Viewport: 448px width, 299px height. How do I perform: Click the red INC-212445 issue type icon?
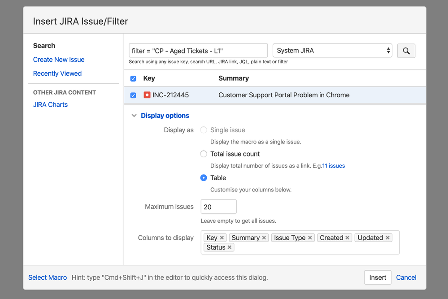point(147,95)
